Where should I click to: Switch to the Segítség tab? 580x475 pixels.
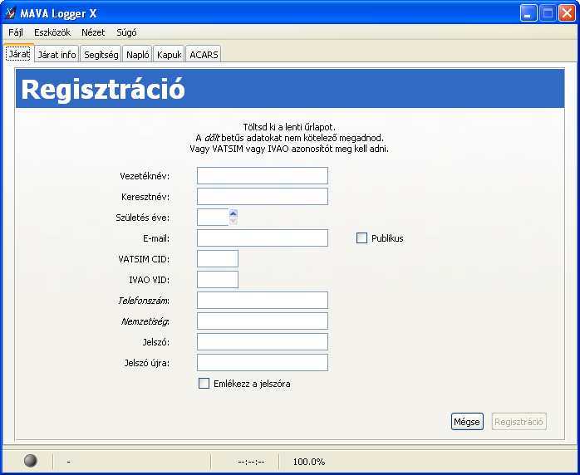(101, 55)
